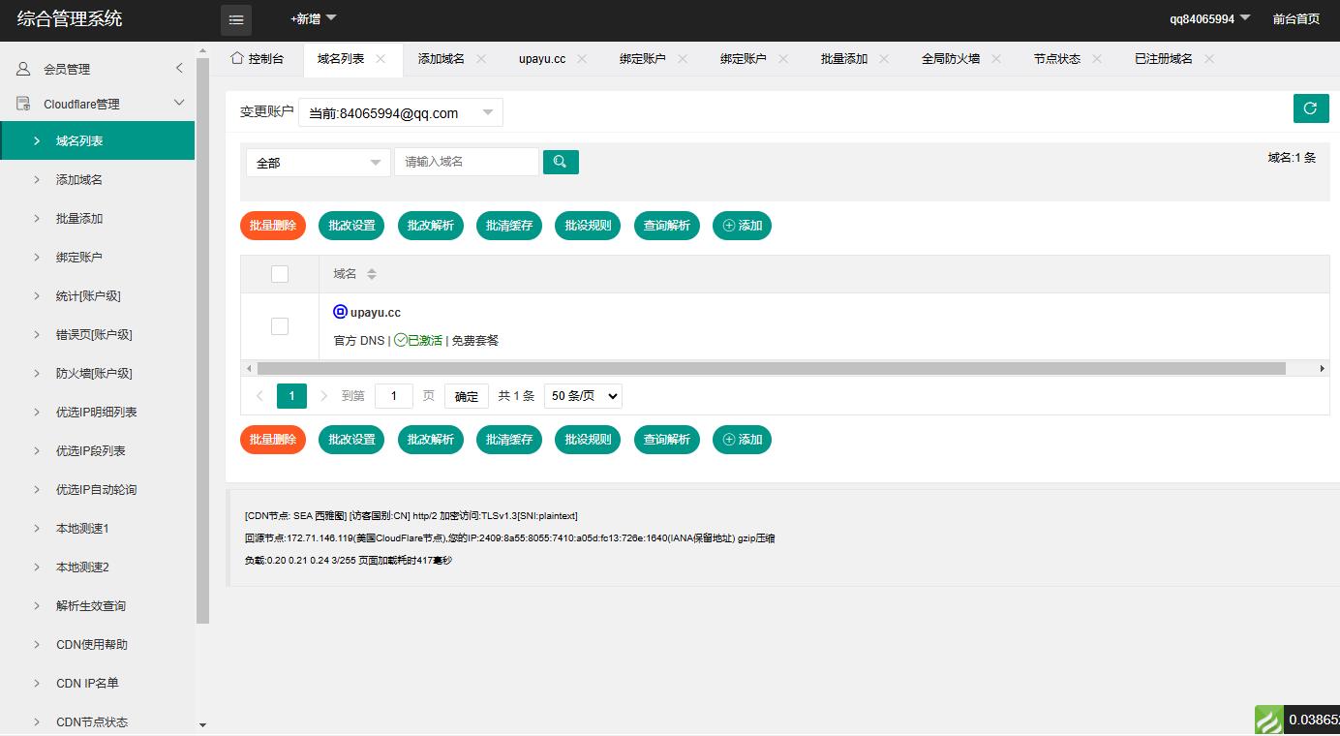This screenshot has width=1340, height=736.
Task: Click the sort arrows beside 域名 header
Action: [372, 274]
